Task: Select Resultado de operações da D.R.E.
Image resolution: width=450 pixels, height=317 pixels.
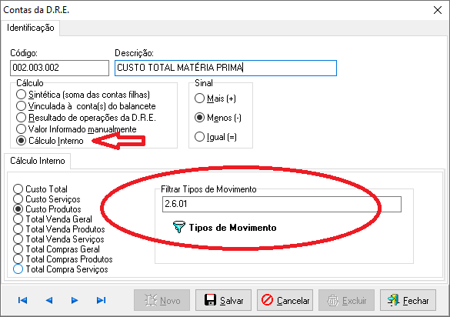Action: click(x=86, y=118)
